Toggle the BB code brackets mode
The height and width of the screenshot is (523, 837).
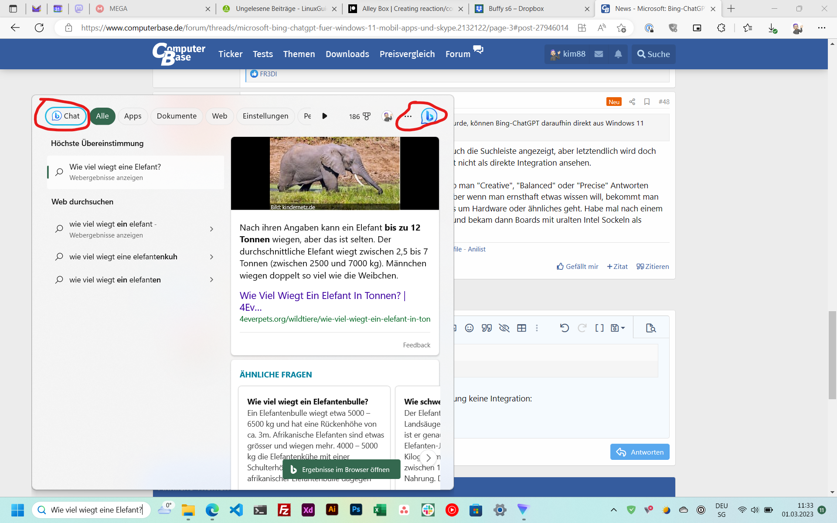599,328
